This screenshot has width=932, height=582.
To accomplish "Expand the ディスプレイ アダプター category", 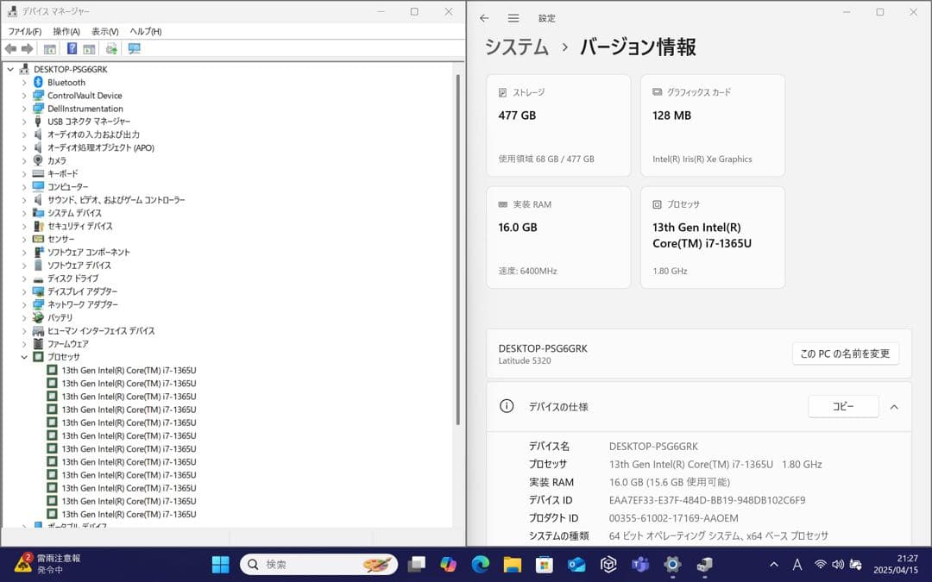I will pos(22,291).
